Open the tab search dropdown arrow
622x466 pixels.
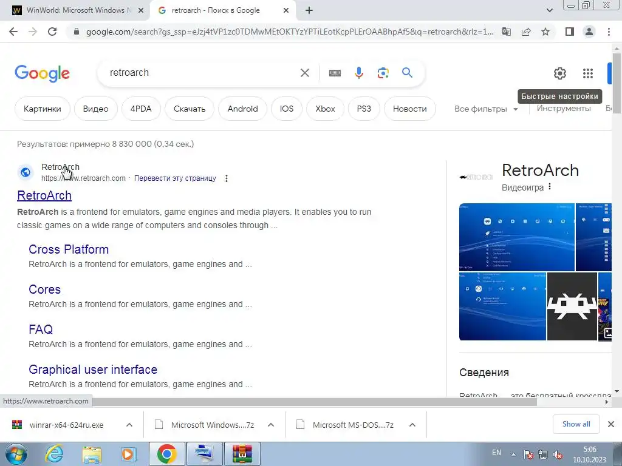[549, 11]
